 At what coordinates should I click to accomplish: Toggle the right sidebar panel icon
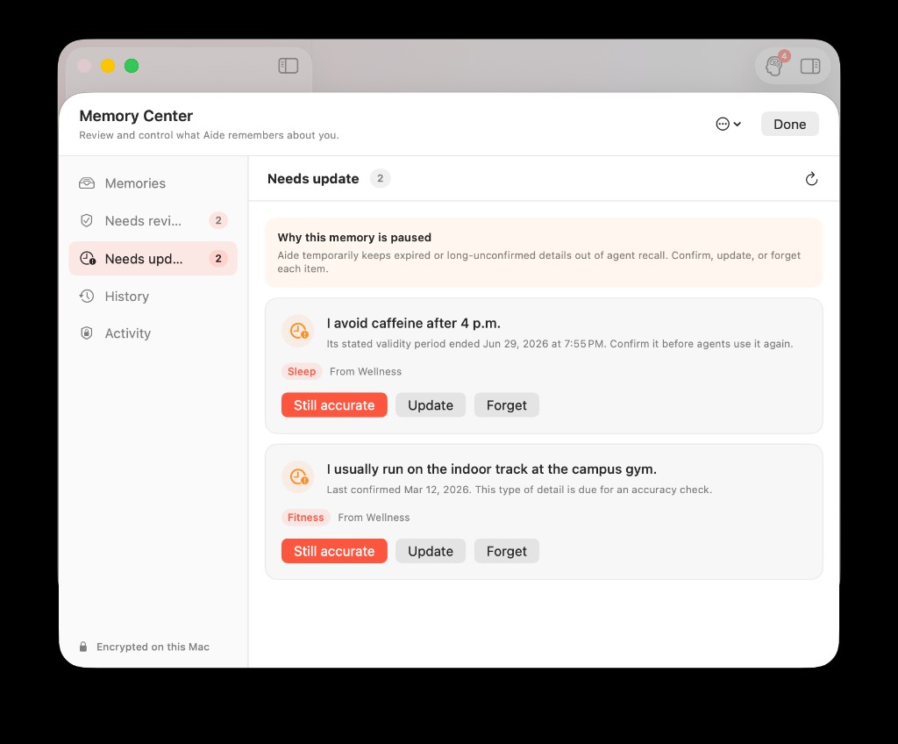(x=809, y=66)
